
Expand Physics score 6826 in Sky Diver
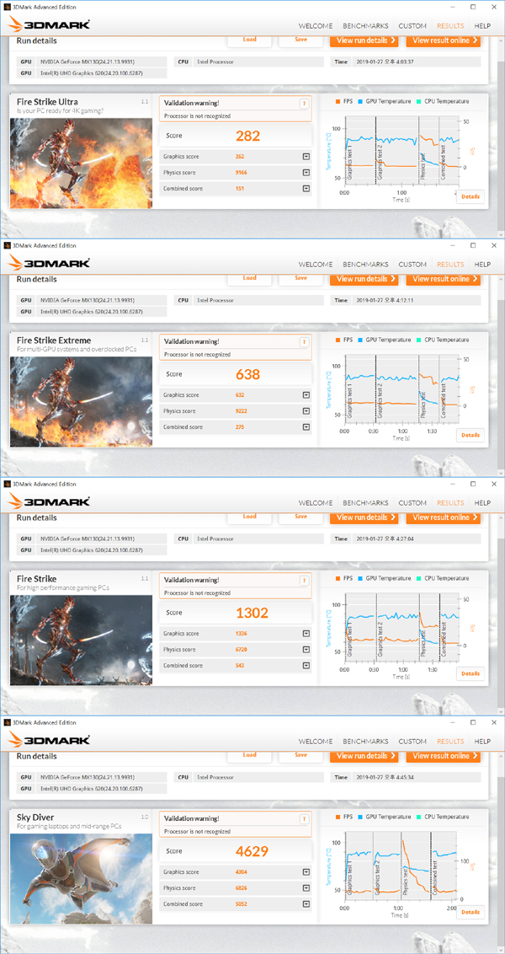click(306, 887)
